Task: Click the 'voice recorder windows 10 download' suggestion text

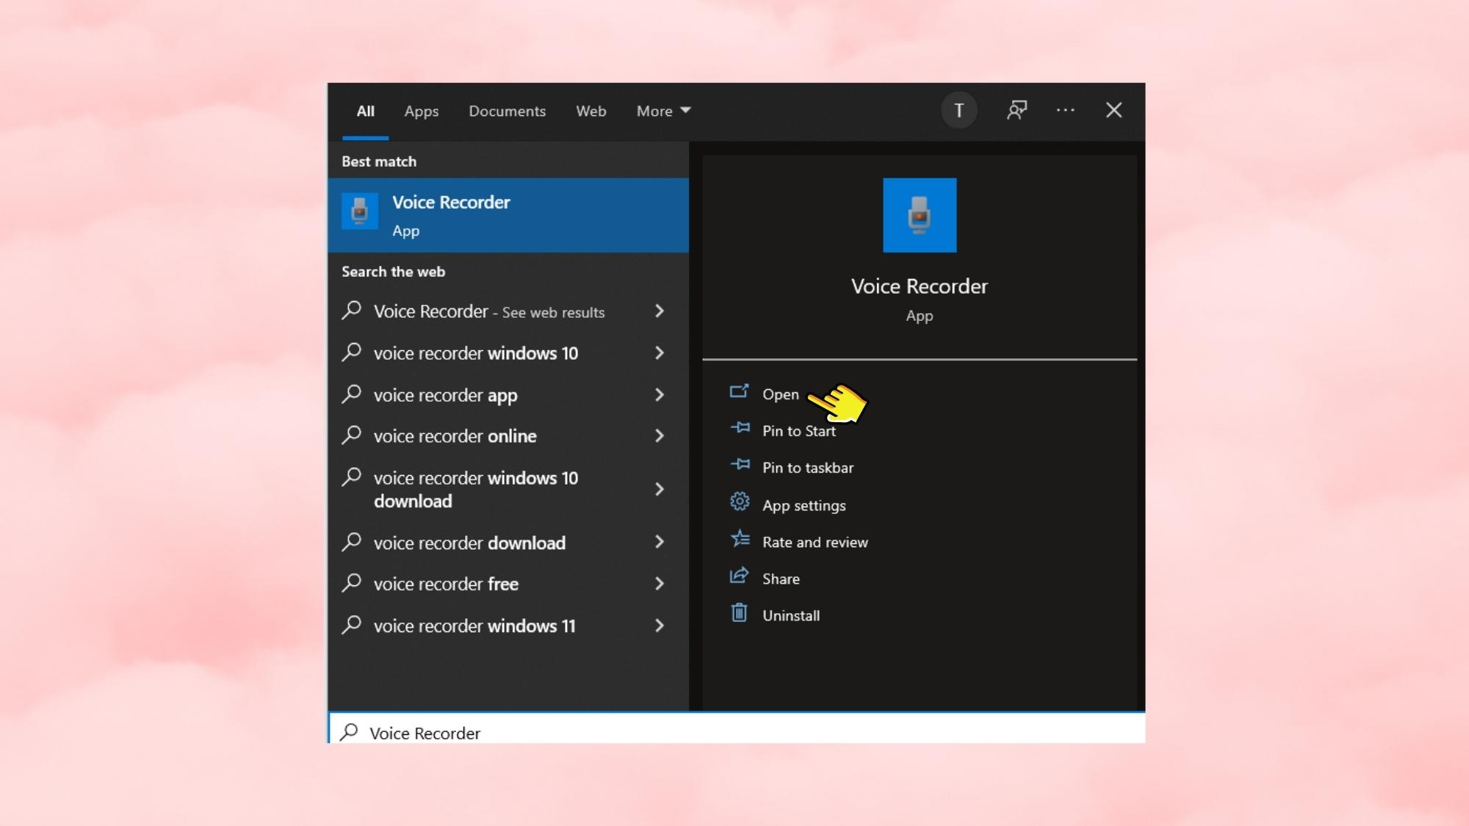Action: pyautogui.click(x=476, y=489)
